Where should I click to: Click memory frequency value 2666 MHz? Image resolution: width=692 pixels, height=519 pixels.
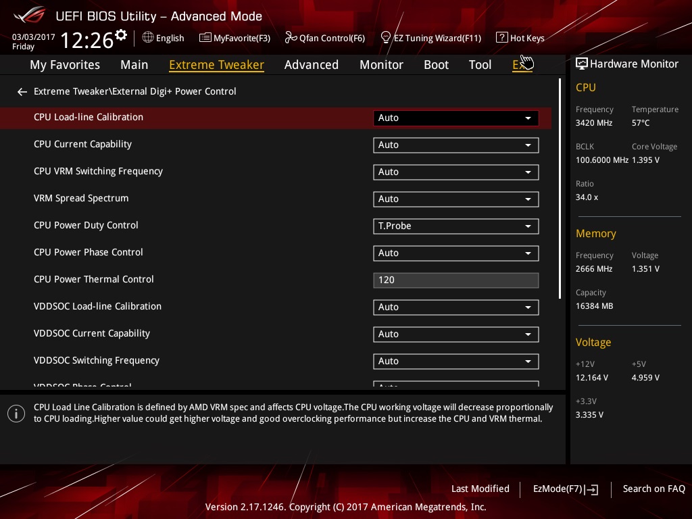click(x=594, y=269)
